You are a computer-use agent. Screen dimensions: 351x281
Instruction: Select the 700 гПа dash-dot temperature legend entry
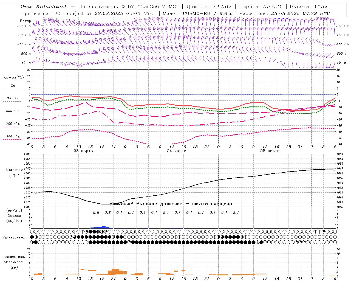coord(13,124)
